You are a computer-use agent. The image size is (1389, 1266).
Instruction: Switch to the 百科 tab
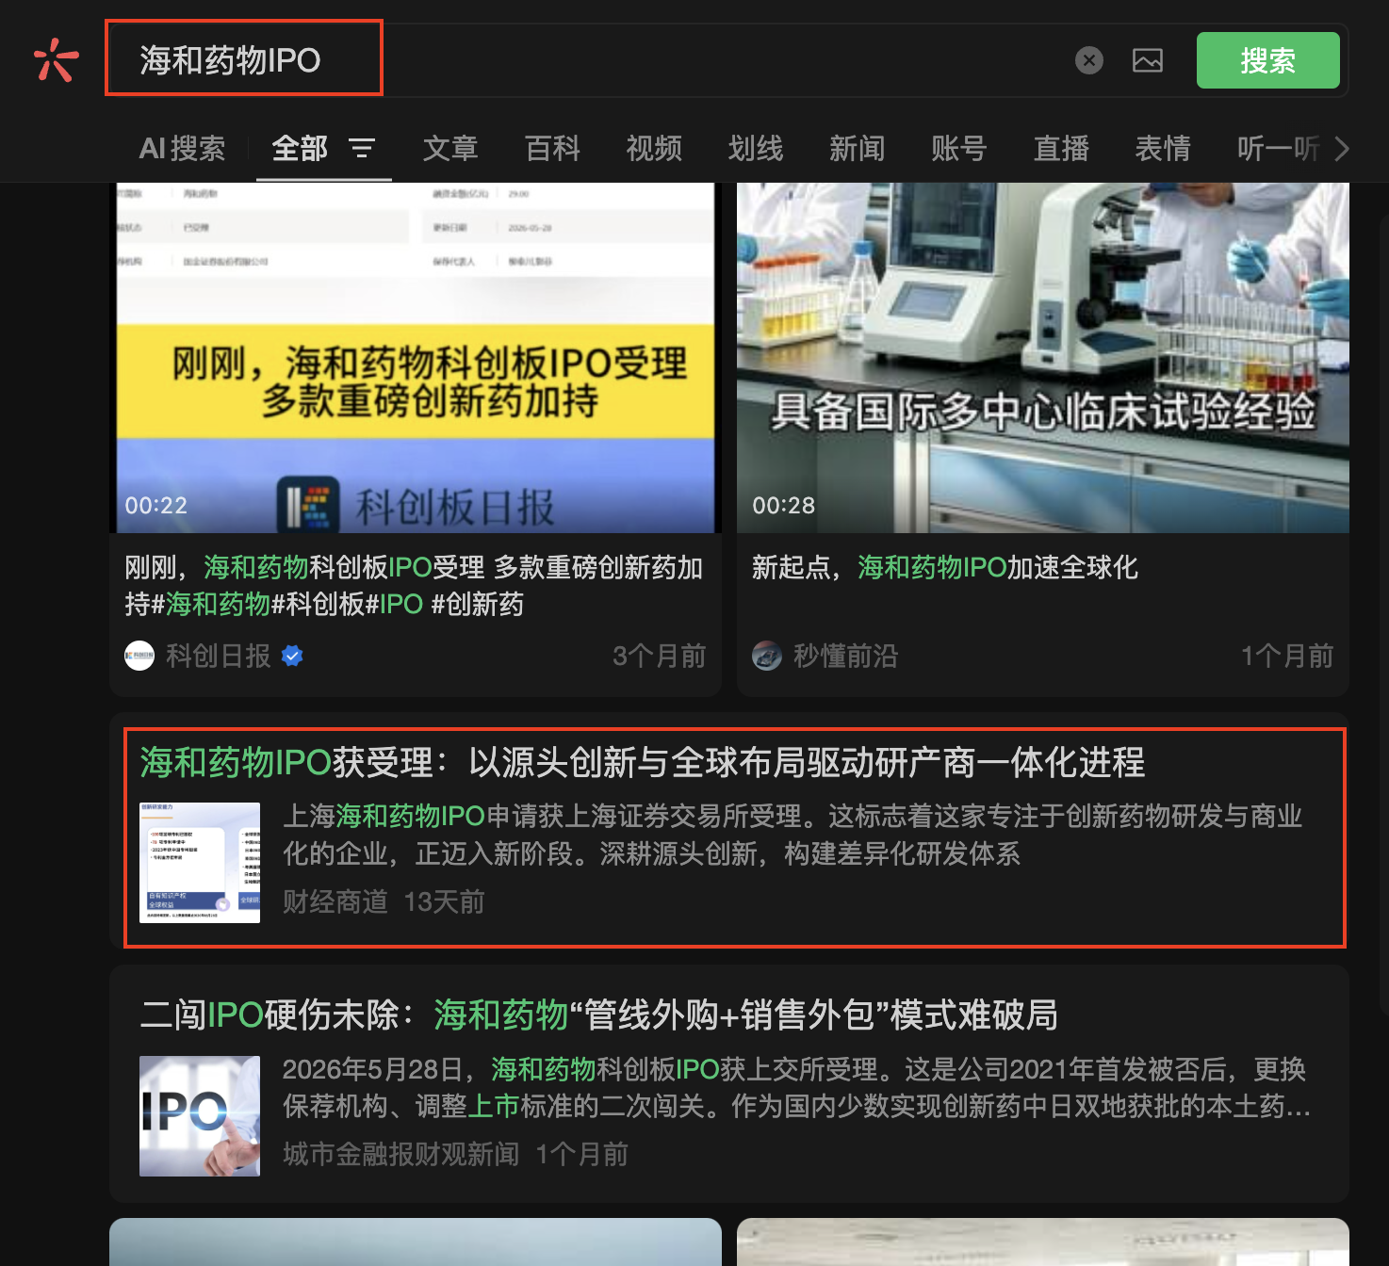[x=552, y=148]
